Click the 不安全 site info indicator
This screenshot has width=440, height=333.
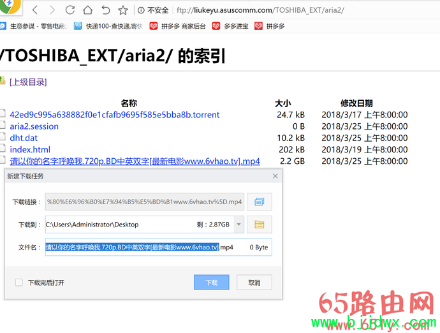(x=153, y=10)
